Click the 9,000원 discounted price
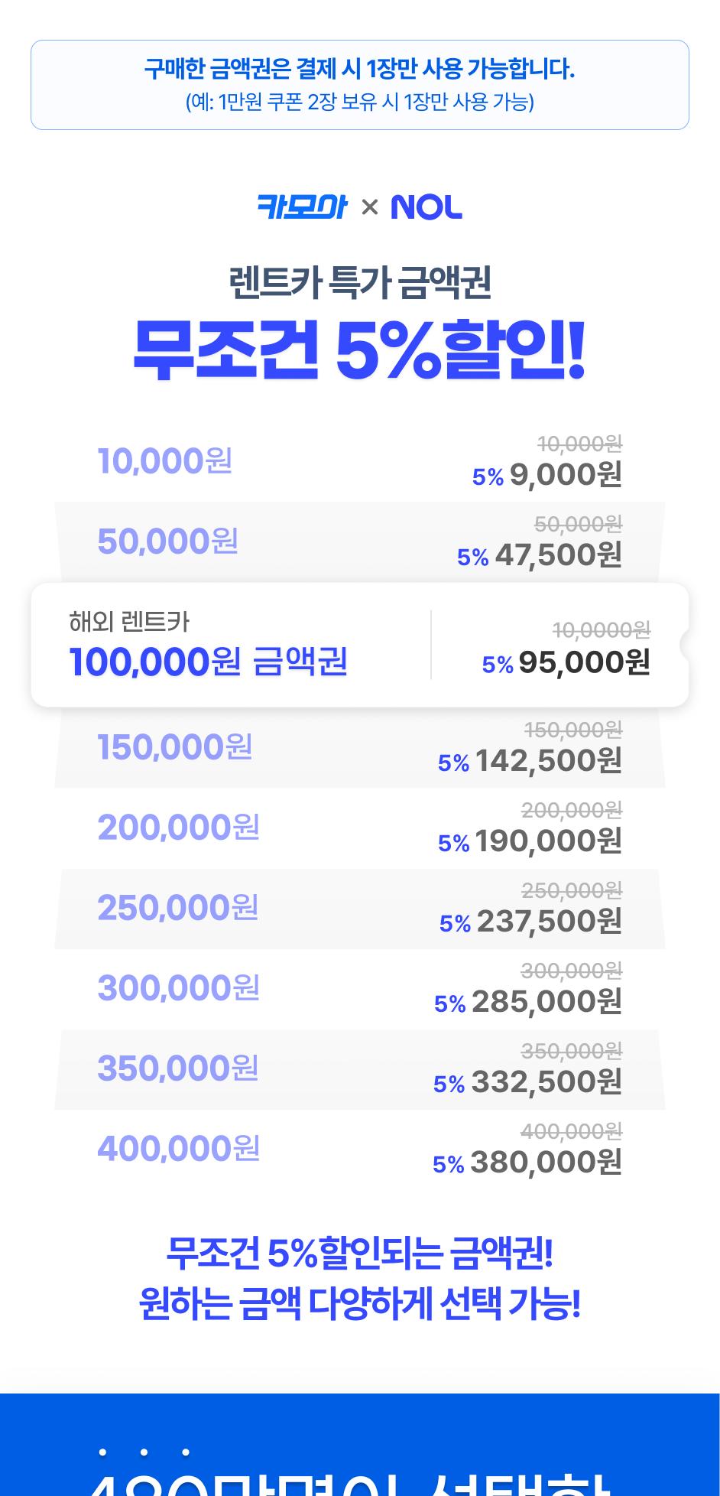Viewport: 720px width, 1496px height. pyautogui.click(x=566, y=475)
